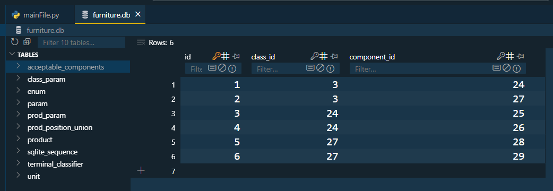Pin the class_id column
The width and height of the screenshot is (553, 191).
point(334,56)
